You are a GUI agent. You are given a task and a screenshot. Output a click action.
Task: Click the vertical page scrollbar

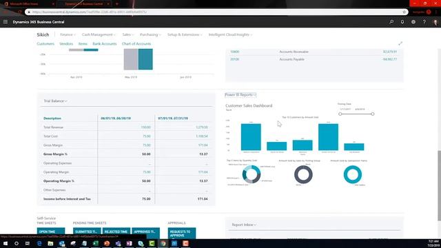pos(439,185)
